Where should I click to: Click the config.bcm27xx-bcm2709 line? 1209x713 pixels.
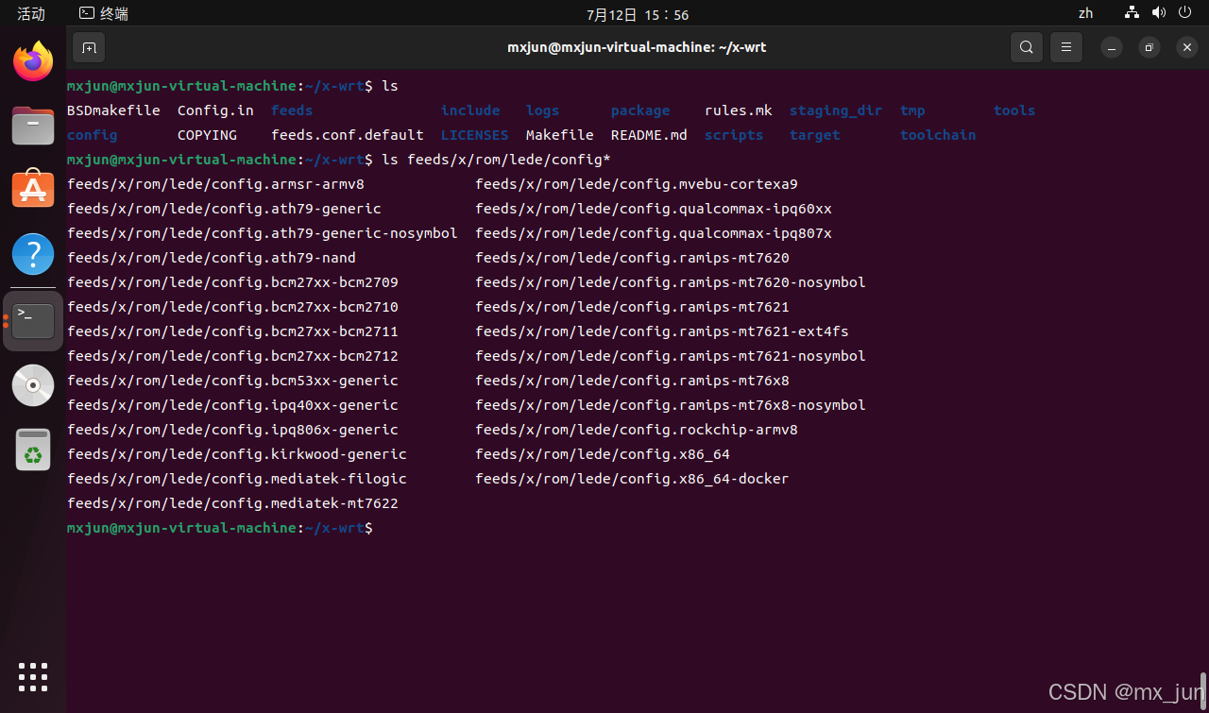point(232,282)
